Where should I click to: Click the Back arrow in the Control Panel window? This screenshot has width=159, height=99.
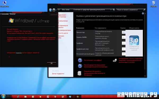[50, 10]
